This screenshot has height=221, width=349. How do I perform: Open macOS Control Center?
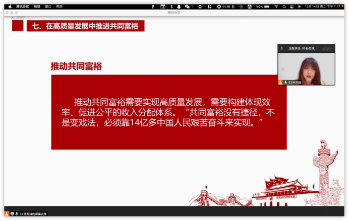click(292, 7)
